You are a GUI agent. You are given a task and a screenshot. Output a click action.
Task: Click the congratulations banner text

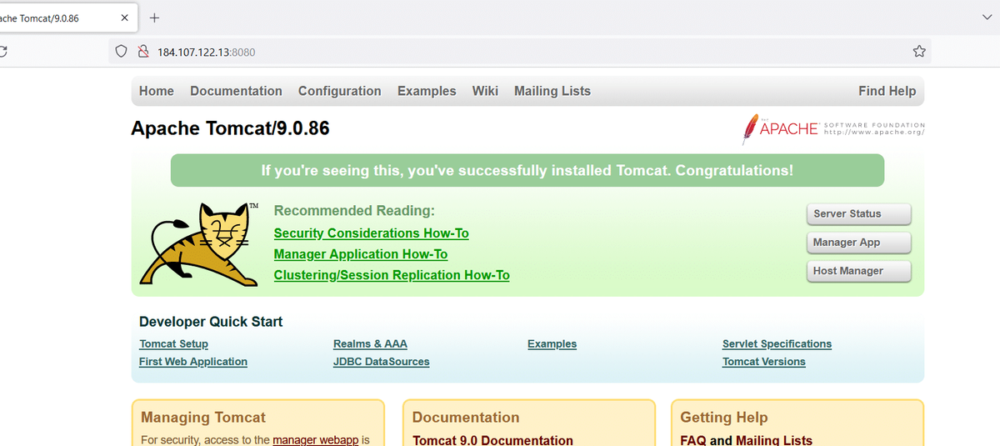pyautogui.click(x=527, y=171)
